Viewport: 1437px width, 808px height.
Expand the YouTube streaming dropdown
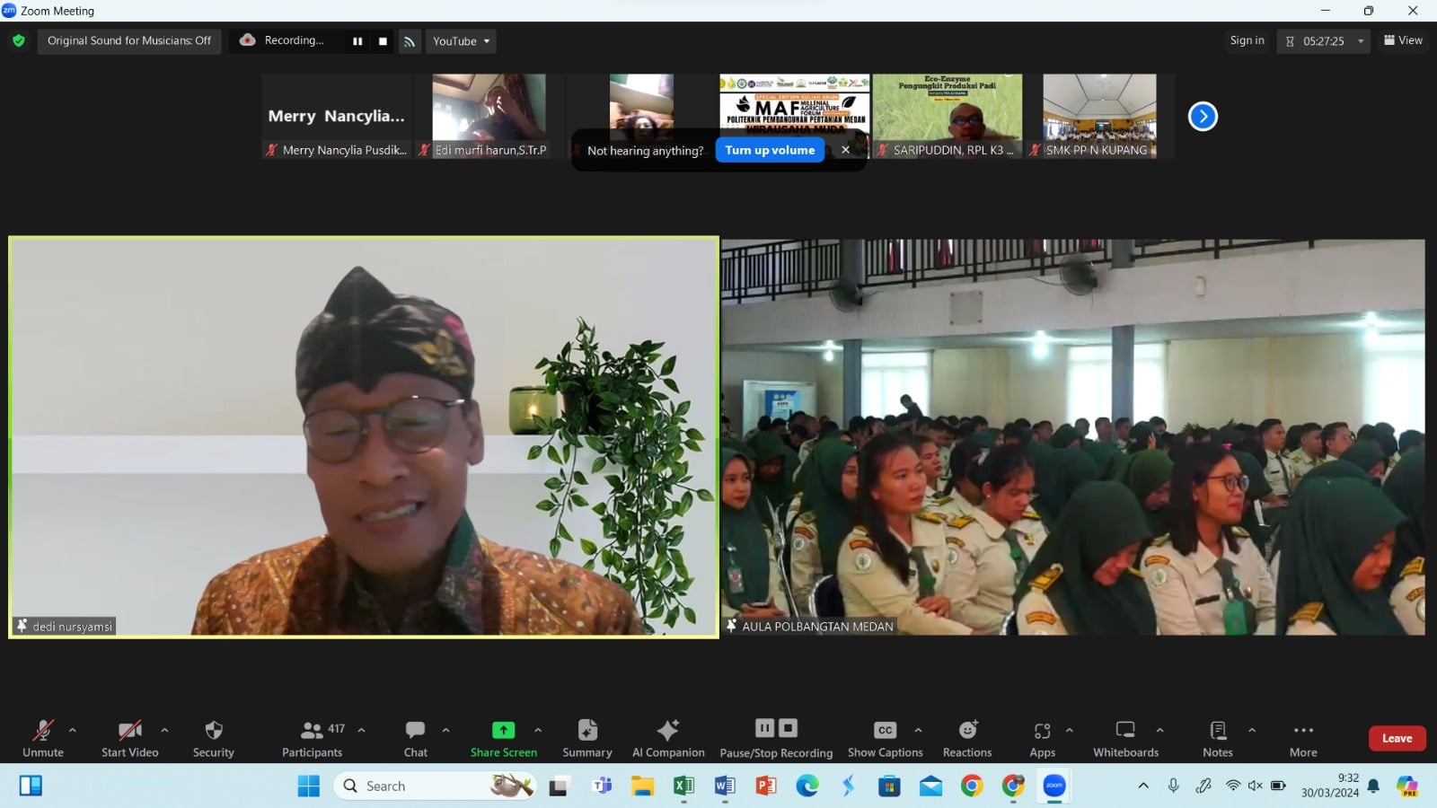(x=486, y=41)
